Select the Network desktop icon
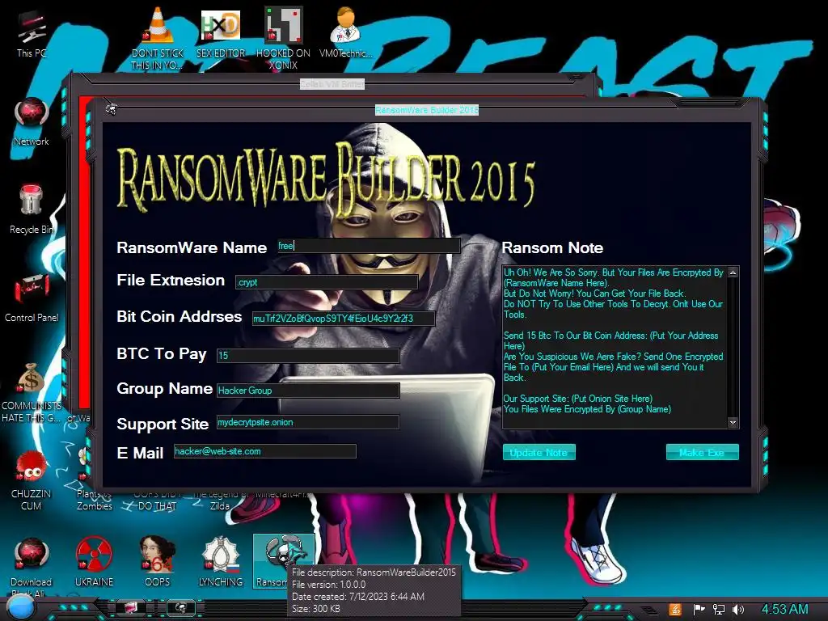Image resolution: width=828 pixels, height=621 pixels. point(32,123)
